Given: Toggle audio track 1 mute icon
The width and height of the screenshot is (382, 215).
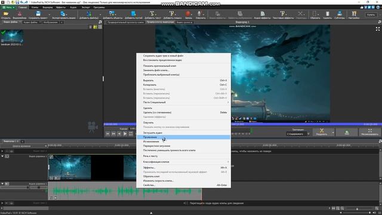Looking at the screenshot, I should pos(7,183).
